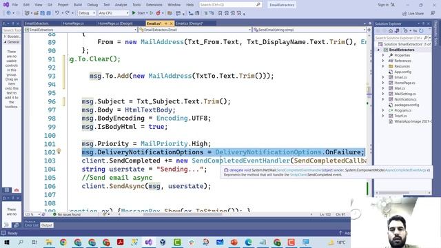The height and width of the screenshot is (248, 441).
Task: Click the Redo arrow icon
Action: coord(68,13)
